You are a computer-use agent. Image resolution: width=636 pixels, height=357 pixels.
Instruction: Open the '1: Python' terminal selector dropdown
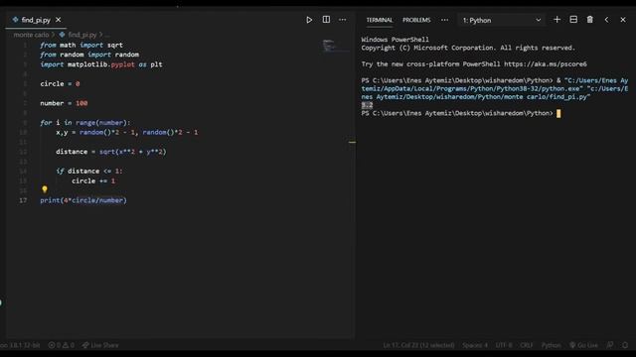coord(502,20)
